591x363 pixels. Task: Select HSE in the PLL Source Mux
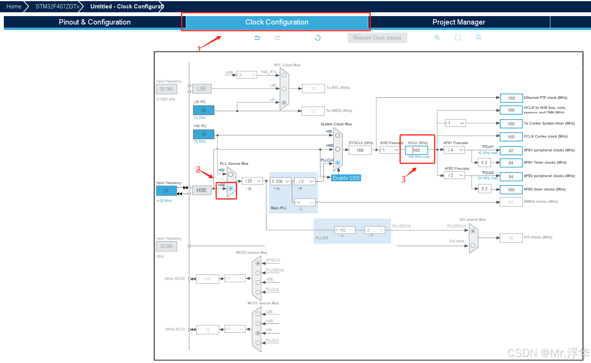[231, 189]
